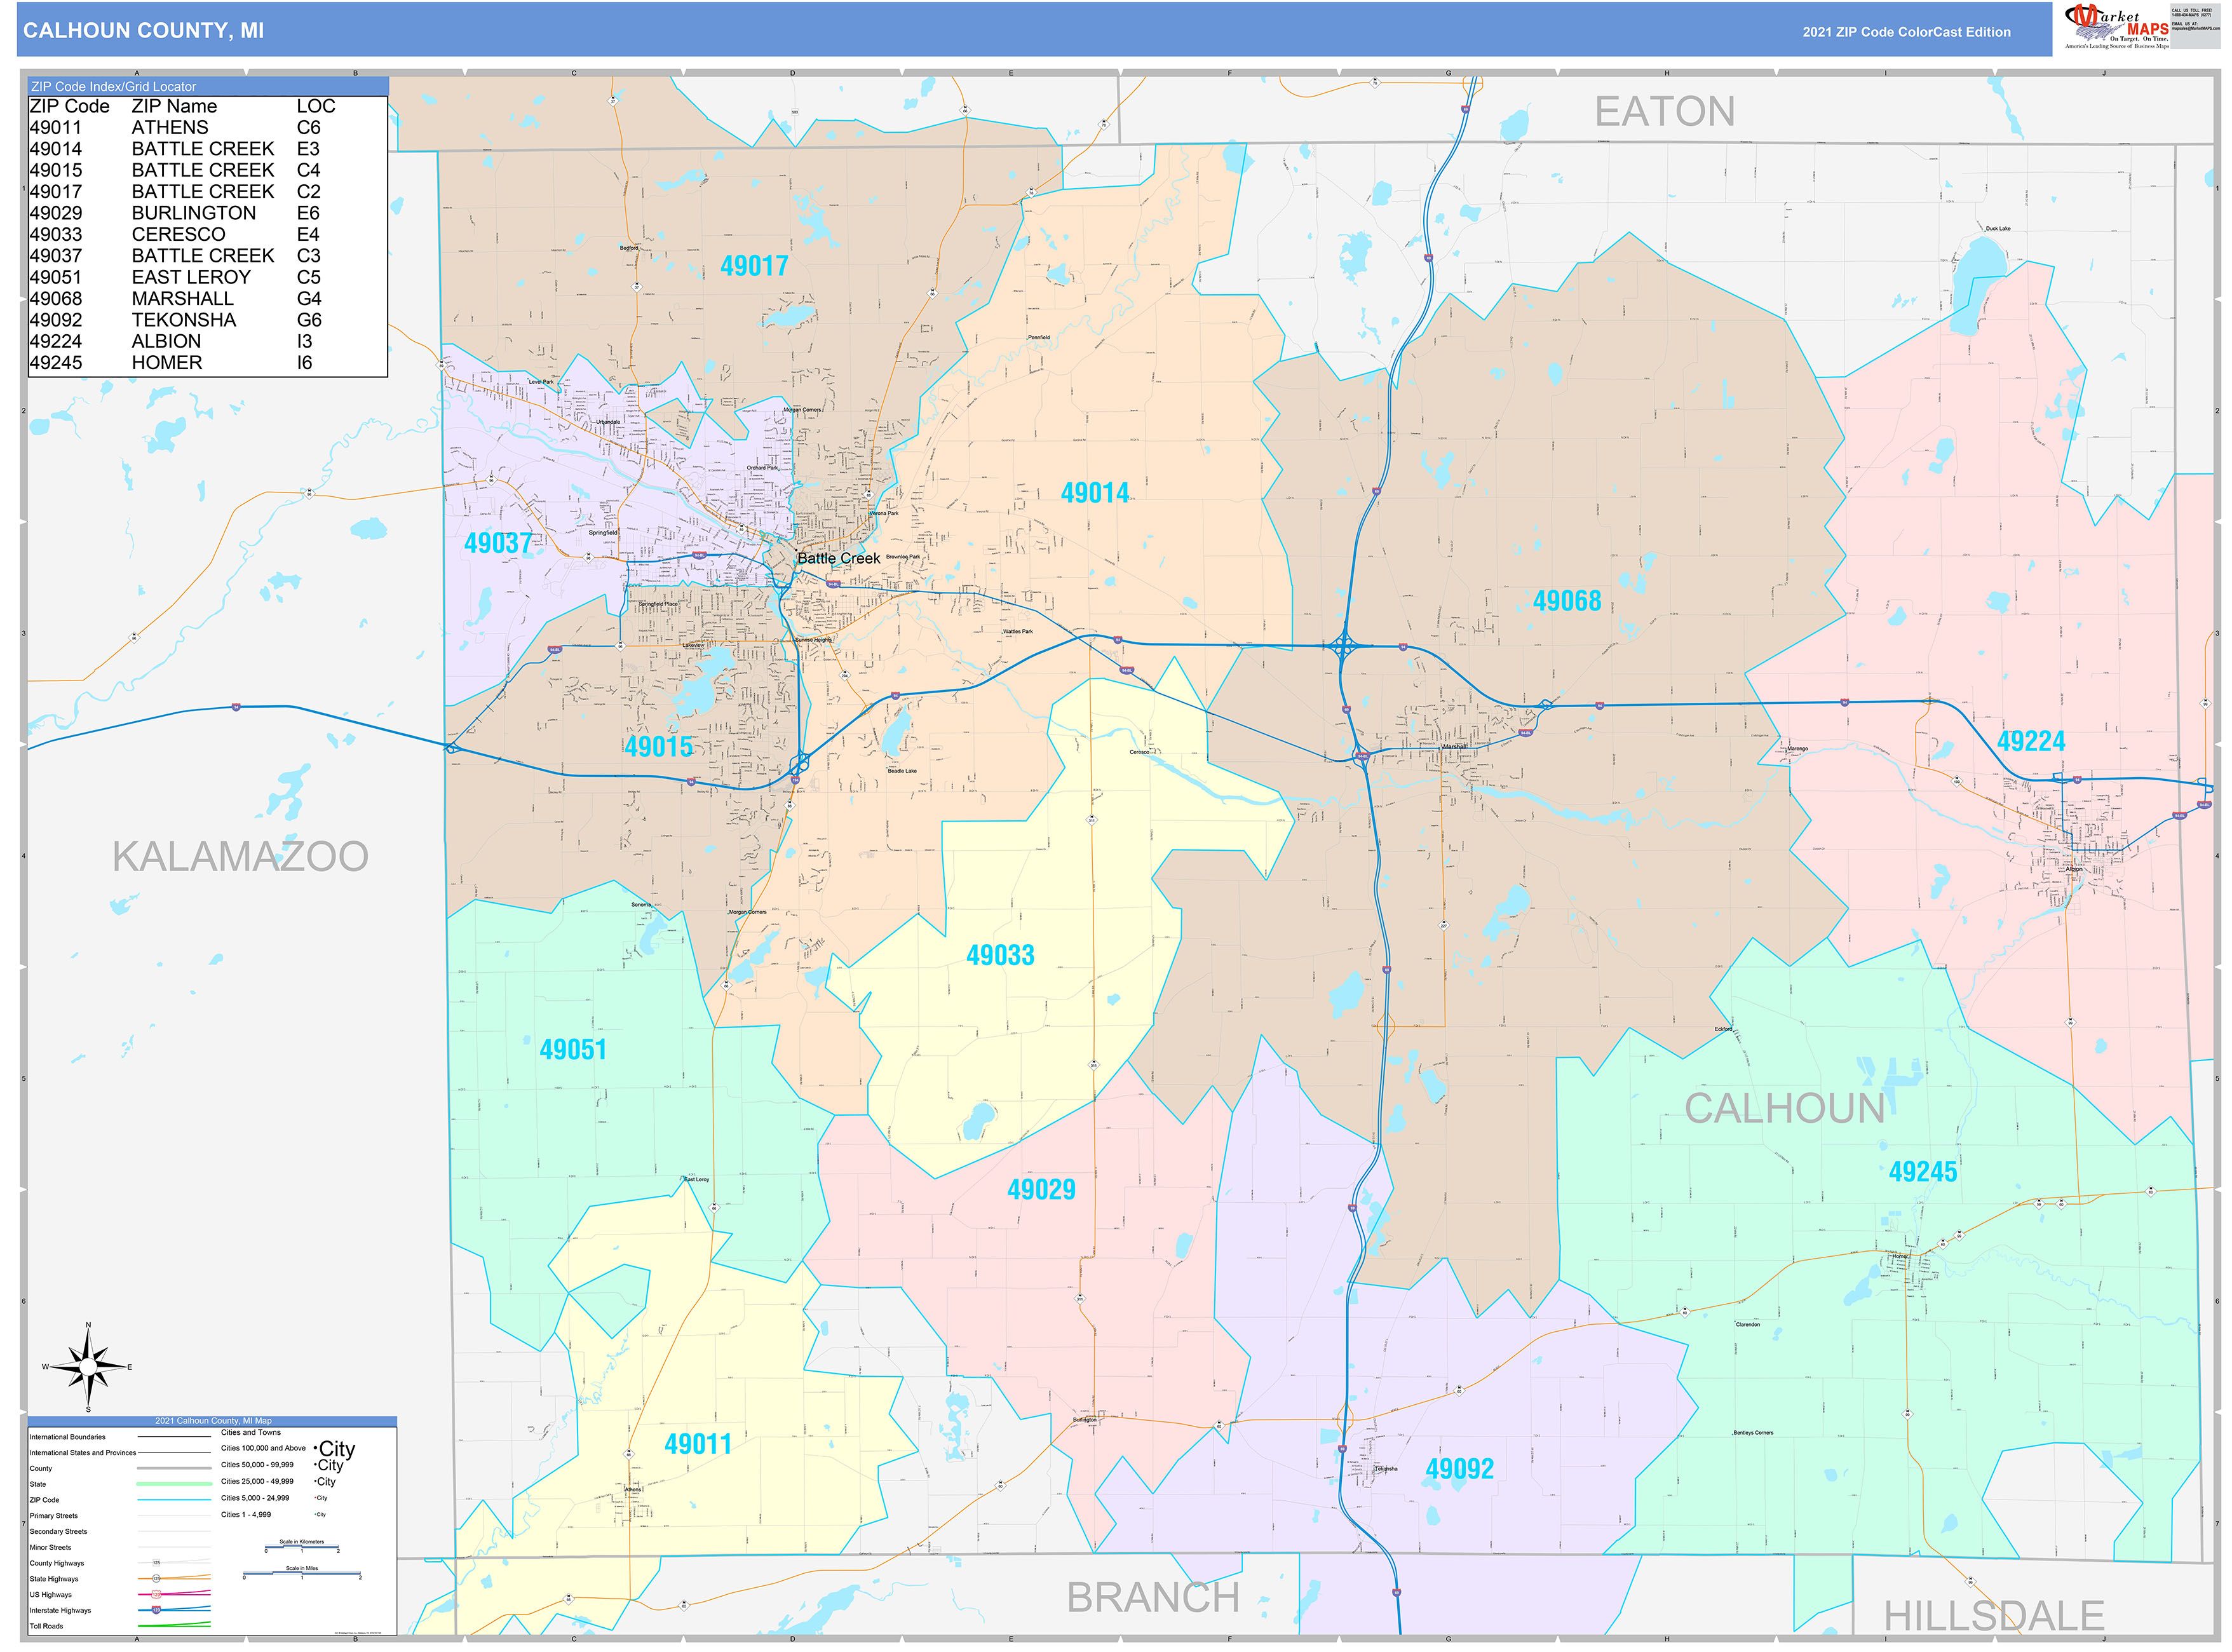Click the large 49224 map label
This screenshot has width=2232, height=1652.
point(2030,741)
